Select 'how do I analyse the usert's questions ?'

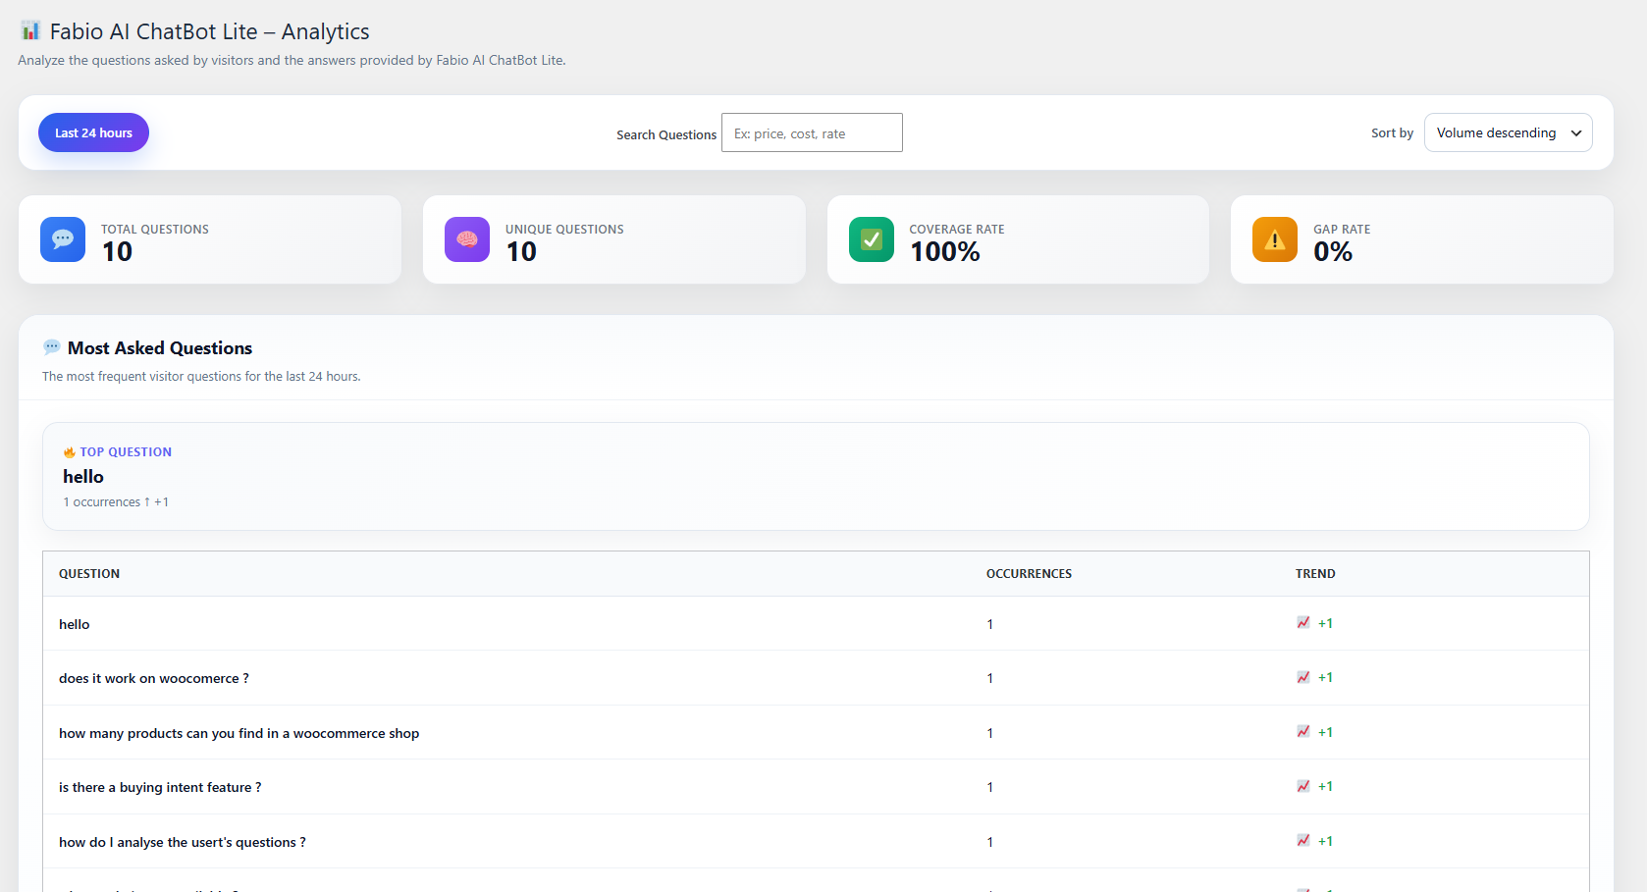click(183, 842)
